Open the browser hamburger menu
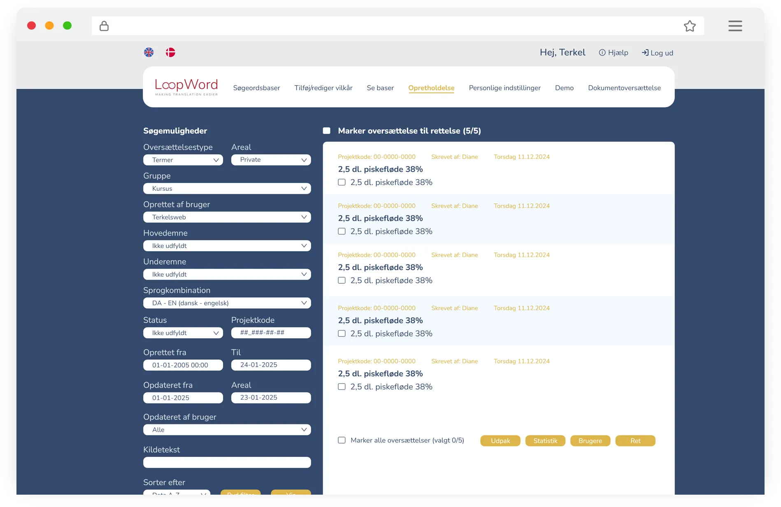Screen dimensions: 781x507 [735, 26]
